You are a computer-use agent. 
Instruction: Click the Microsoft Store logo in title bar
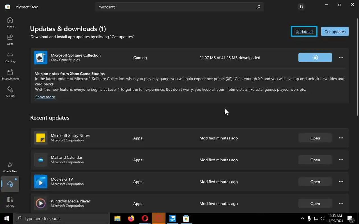coord(8,7)
